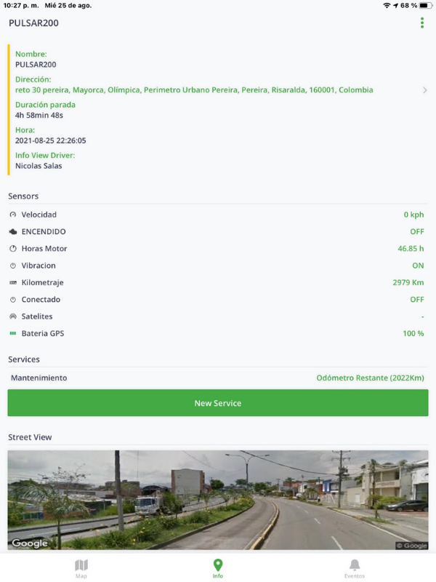Tap the Vibracion sensor icon

tap(12, 266)
